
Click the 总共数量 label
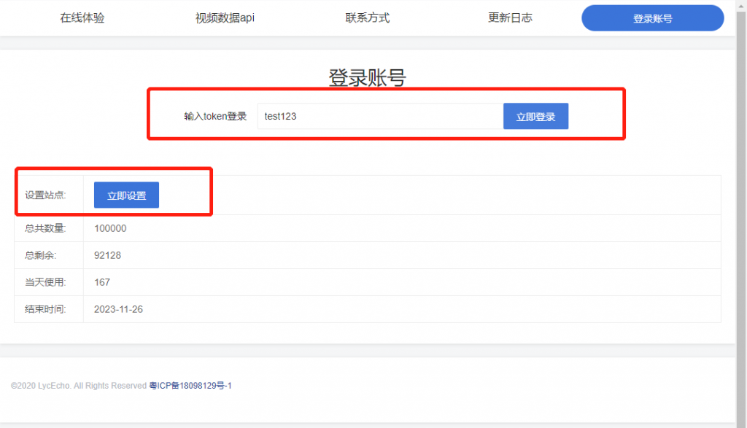[x=45, y=228]
